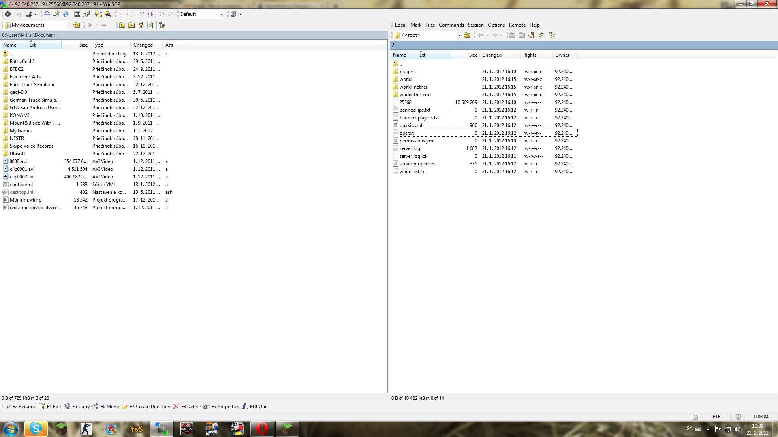Image resolution: width=778 pixels, height=437 pixels.
Task: Click F2 Rename button
Action: (x=21, y=407)
